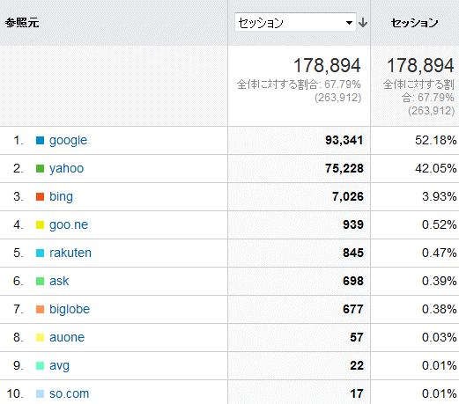
Task: Open the google source link
Action: (x=68, y=141)
